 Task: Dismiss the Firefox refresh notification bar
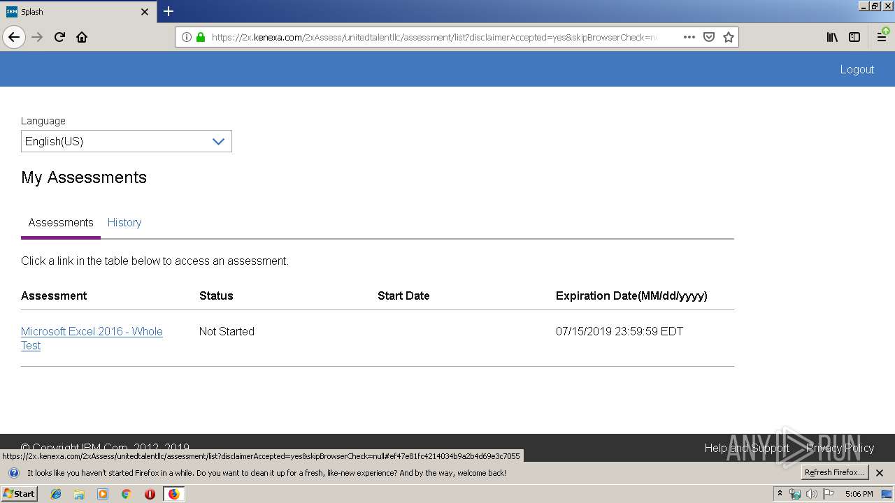pyautogui.click(x=880, y=473)
